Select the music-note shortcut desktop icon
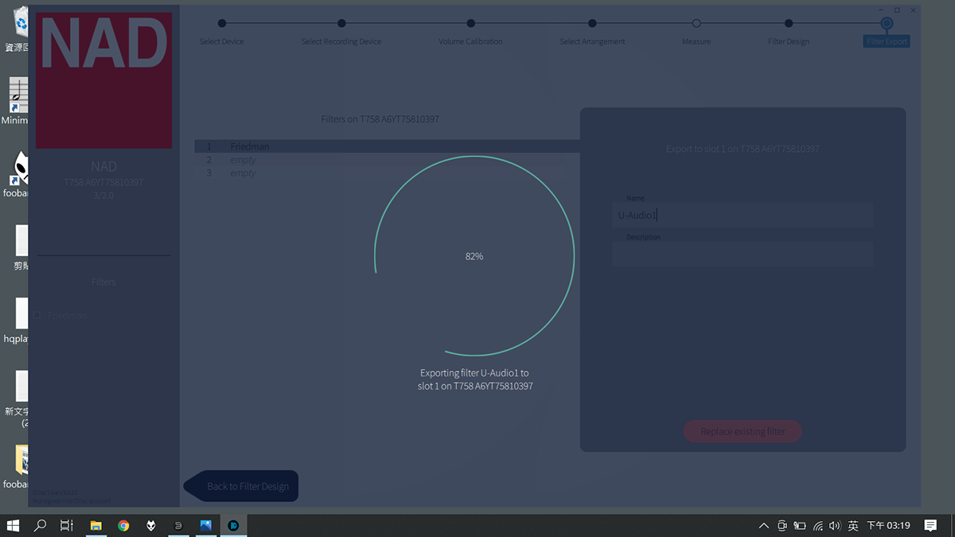Viewport: 955px width, 537px height. 16,101
